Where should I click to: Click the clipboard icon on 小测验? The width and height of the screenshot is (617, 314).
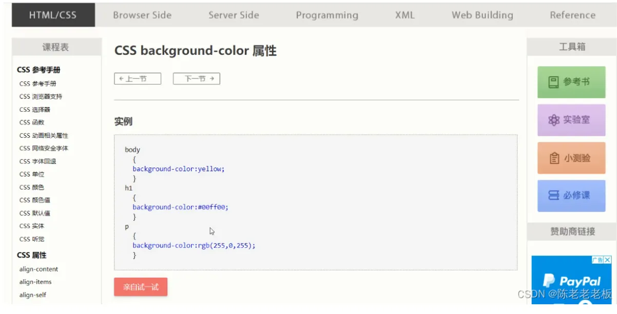(554, 158)
